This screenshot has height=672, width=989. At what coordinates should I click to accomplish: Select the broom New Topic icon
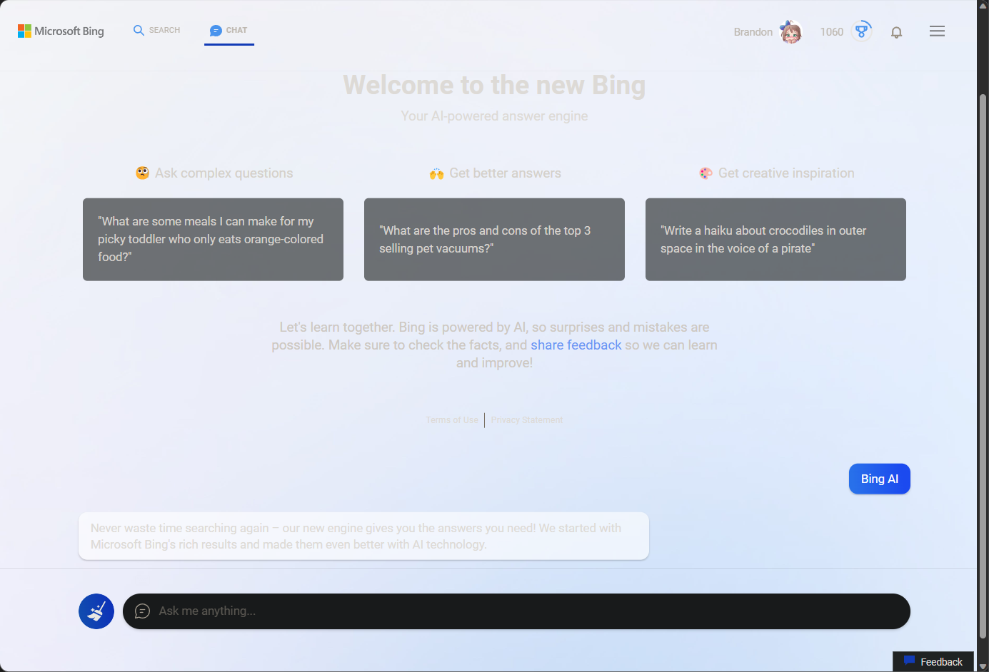(x=96, y=611)
